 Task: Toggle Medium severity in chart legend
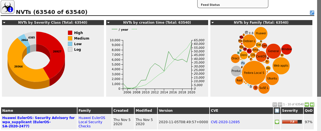(70, 38)
